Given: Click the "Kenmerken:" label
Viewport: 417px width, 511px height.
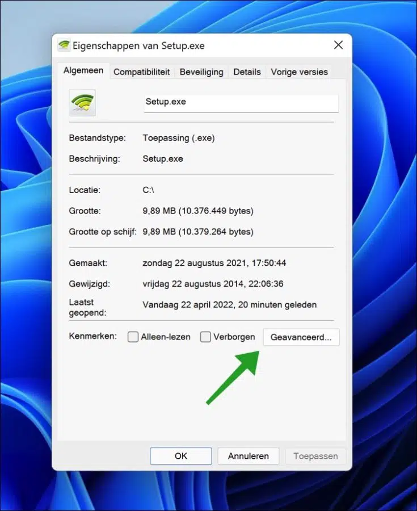Looking at the screenshot, I should click(93, 336).
